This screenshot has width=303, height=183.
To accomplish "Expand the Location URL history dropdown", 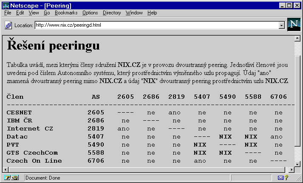I will tap(282, 25).
